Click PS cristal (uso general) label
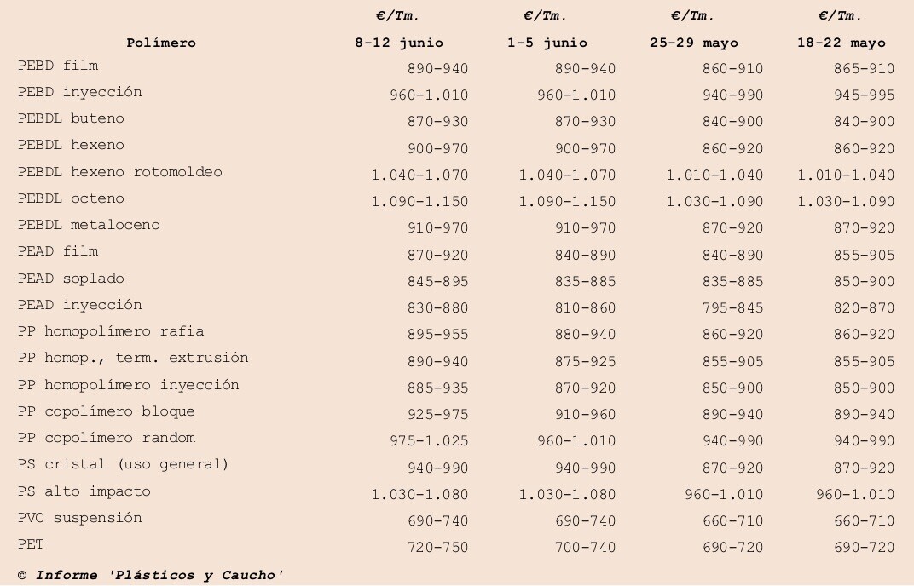This screenshot has width=914, height=586. 123,464
